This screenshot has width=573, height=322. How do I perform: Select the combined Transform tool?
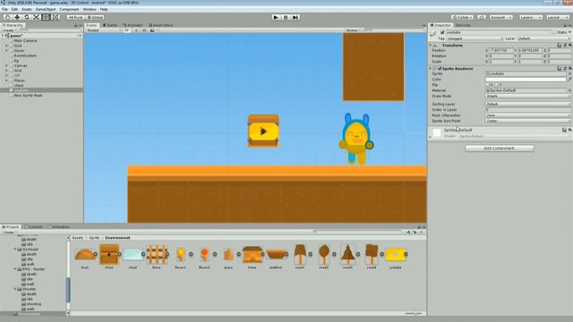click(x=56, y=17)
